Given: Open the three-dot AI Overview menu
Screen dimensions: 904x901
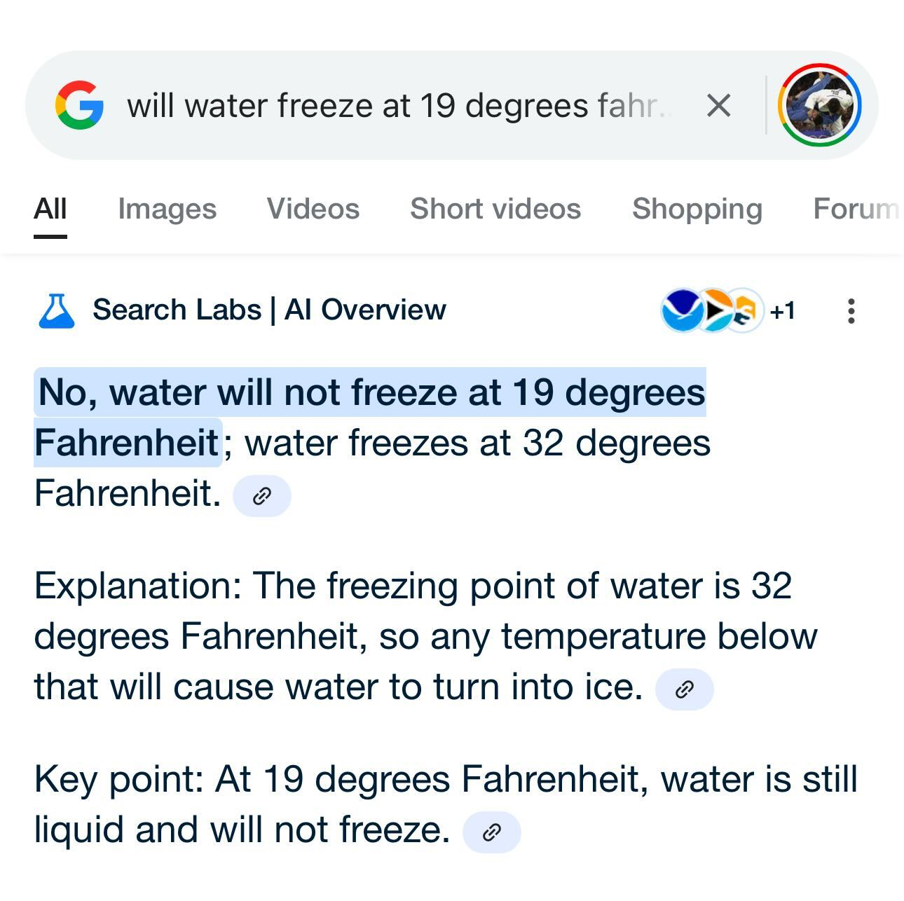Looking at the screenshot, I should tap(851, 310).
